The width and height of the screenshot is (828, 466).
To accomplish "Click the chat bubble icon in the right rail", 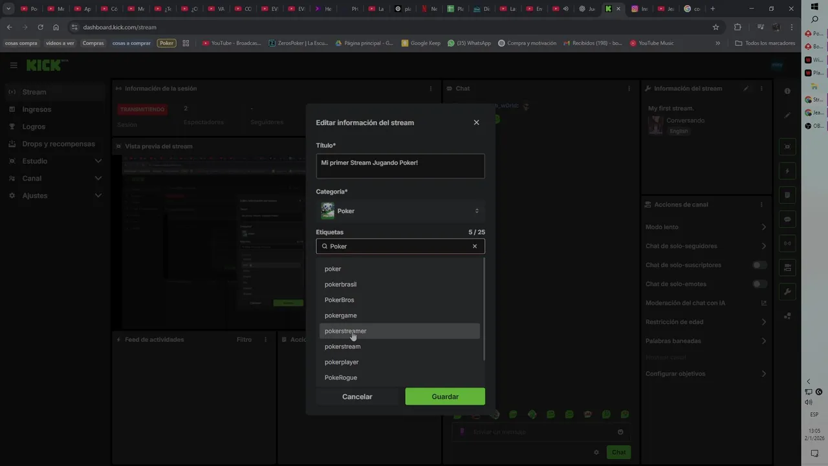I will pos(787,219).
